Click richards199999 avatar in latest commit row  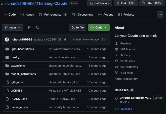tap(7, 40)
